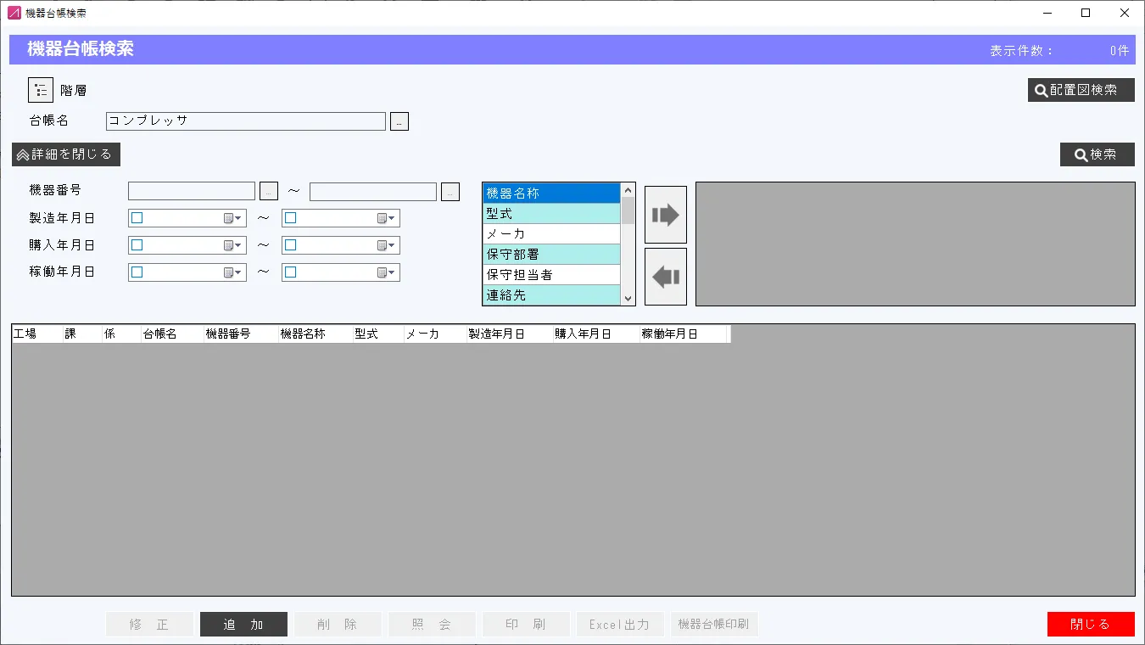
Task: Open browse (...) next to second 機器番号 field
Action: tap(450, 191)
